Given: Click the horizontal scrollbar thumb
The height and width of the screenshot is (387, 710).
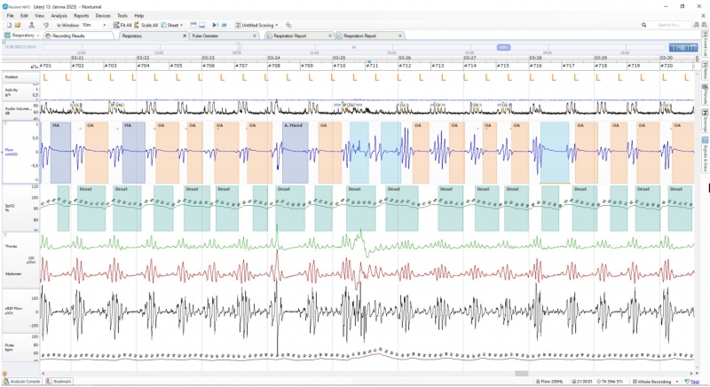Looking at the screenshot, I should point(522,374).
